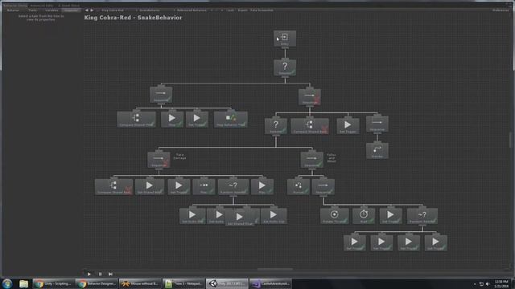The image size is (515, 289).
Task: Click the vertical scrollbar of graph
Action: (510, 140)
